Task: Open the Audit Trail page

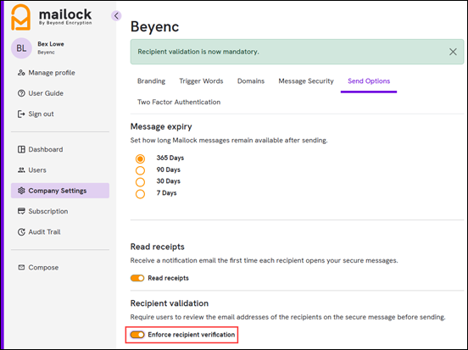Action: 44,231
